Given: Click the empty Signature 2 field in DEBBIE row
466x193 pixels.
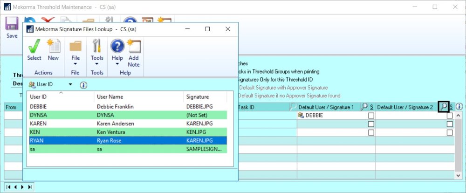Looking at the screenshot, I should click(x=411, y=116).
